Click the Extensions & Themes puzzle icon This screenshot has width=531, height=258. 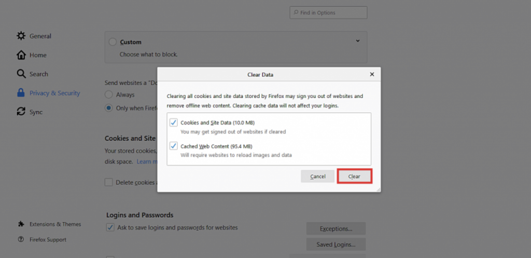coord(21,224)
